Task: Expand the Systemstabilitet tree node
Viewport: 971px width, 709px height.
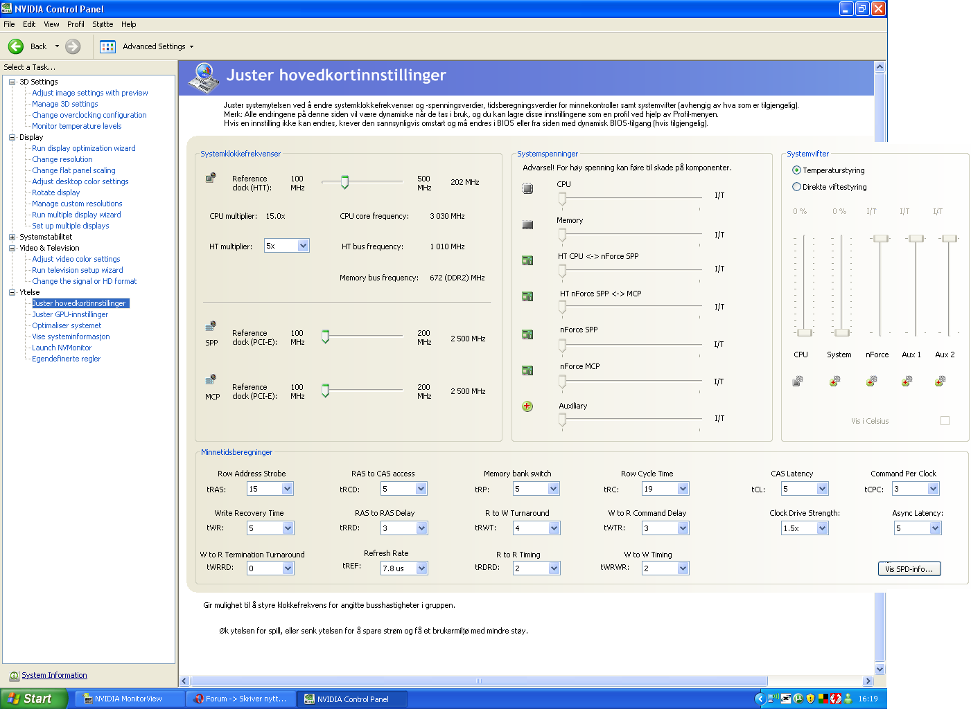Action: [x=12, y=237]
